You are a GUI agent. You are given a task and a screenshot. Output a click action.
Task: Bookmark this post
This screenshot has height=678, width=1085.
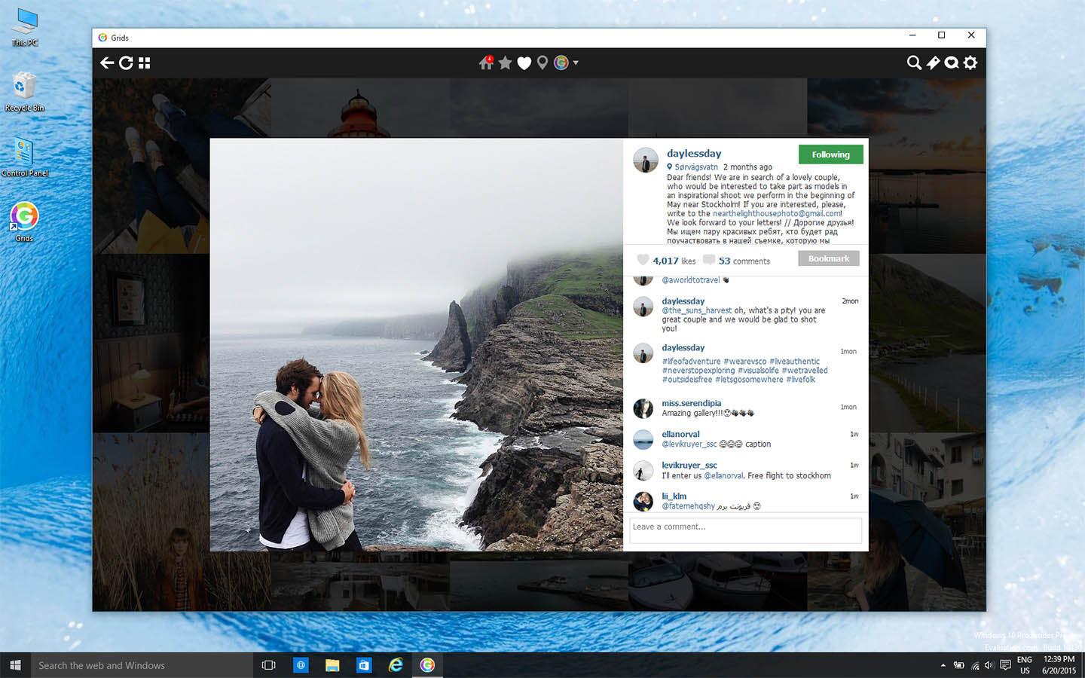coord(828,259)
